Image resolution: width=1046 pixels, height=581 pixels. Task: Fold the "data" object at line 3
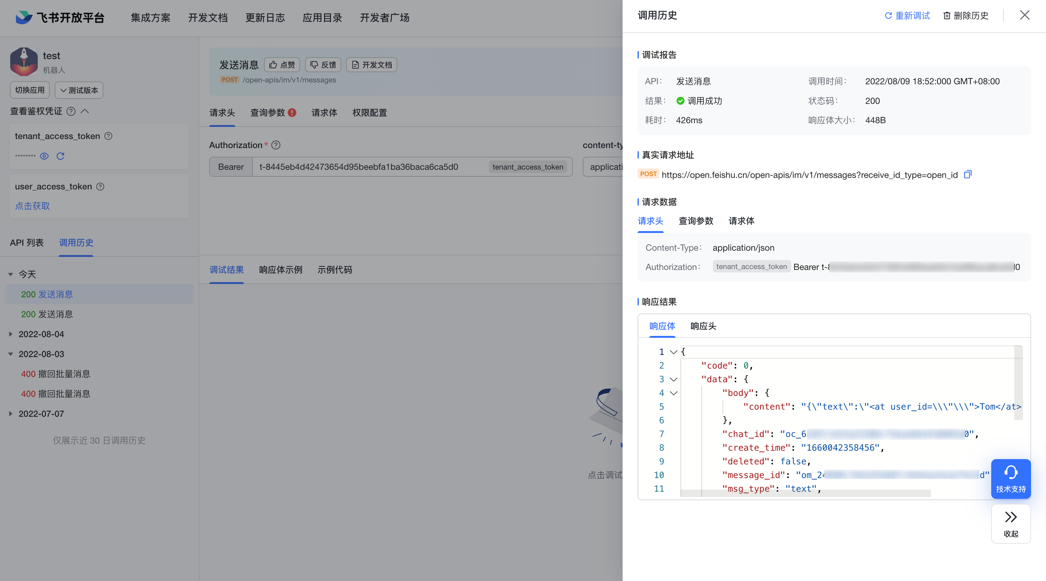coord(674,379)
